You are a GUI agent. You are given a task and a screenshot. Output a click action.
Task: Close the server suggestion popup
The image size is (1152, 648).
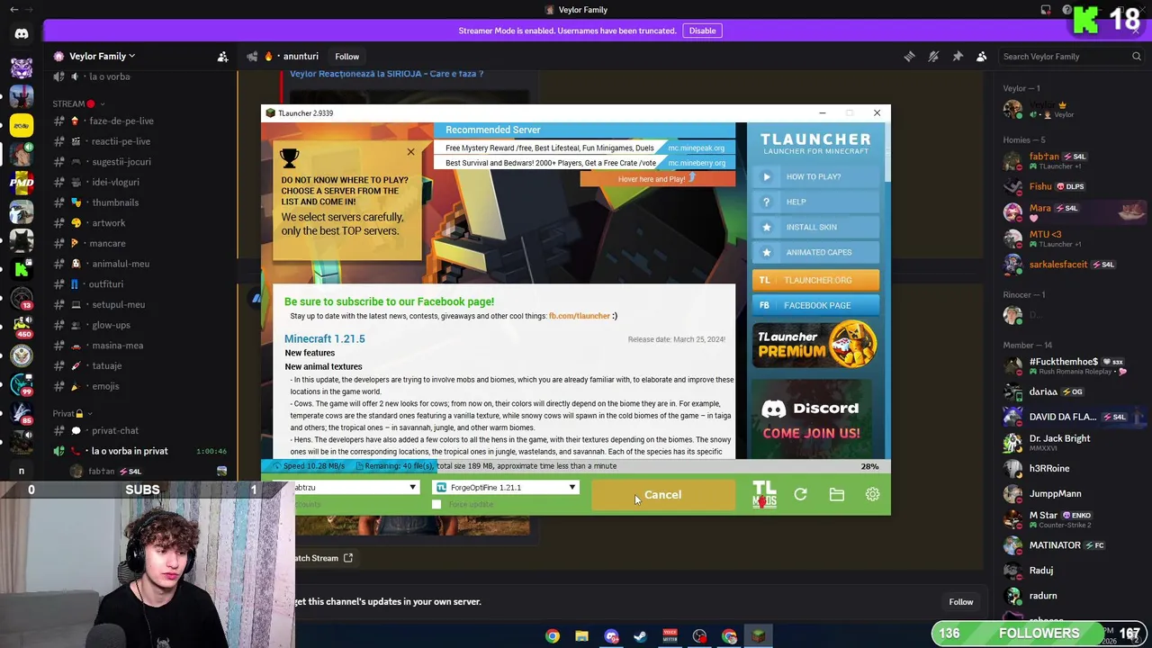coord(410,152)
